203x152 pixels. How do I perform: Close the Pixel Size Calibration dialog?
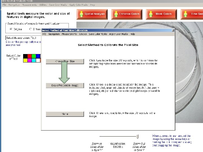173,30
